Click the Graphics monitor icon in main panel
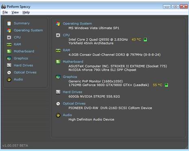189x151 pixels. click(x=58, y=77)
